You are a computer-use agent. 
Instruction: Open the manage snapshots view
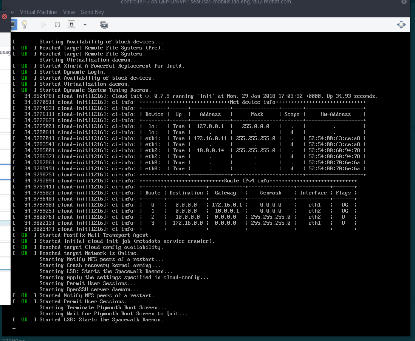tap(104, 25)
